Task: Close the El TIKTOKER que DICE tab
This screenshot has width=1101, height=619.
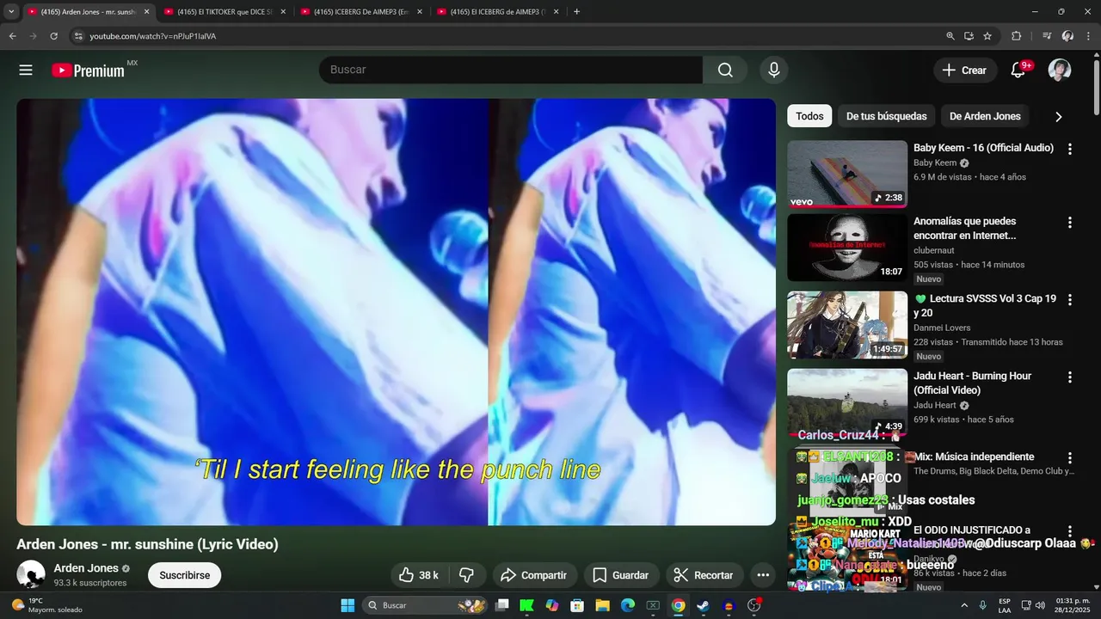Action: [283, 12]
